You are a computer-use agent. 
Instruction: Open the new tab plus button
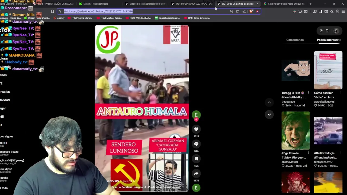[310, 4]
